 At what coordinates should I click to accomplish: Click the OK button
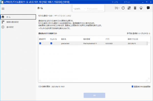pyautogui.click(x=94, y=95)
